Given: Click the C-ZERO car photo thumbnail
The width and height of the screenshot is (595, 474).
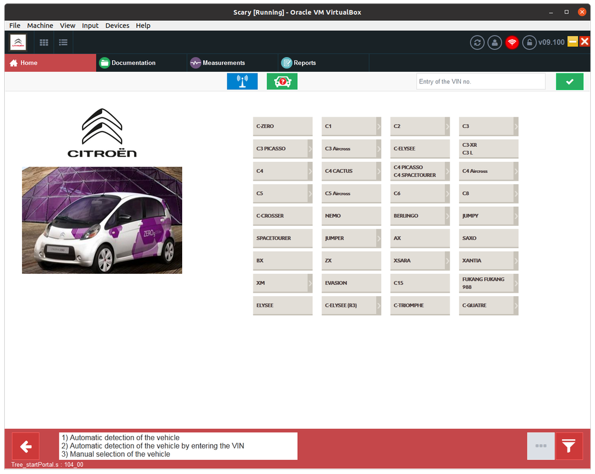Looking at the screenshot, I should click(102, 220).
